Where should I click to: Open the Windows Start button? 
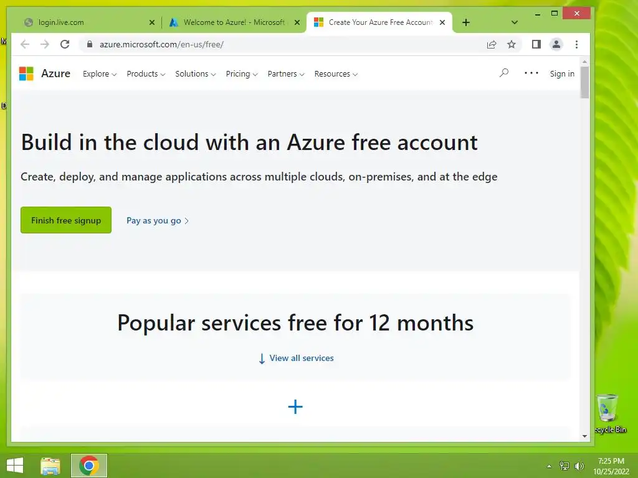(14, 465)
